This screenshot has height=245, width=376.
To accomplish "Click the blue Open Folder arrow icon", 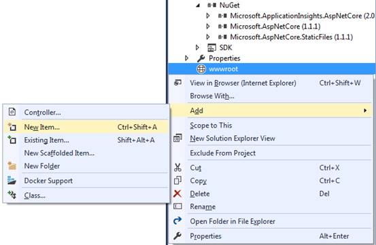I will [177, 221].
